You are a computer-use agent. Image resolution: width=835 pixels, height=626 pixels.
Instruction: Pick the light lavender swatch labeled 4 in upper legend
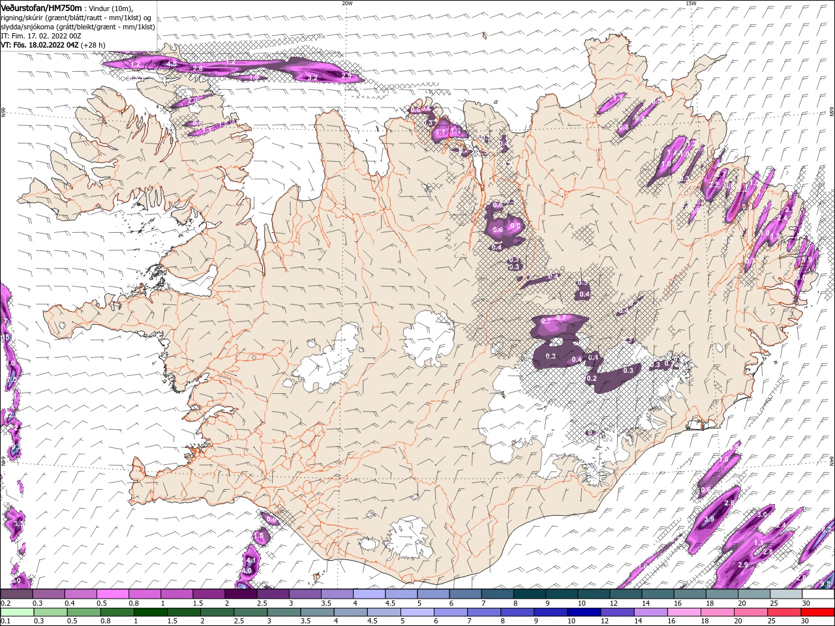coord(369,594)
